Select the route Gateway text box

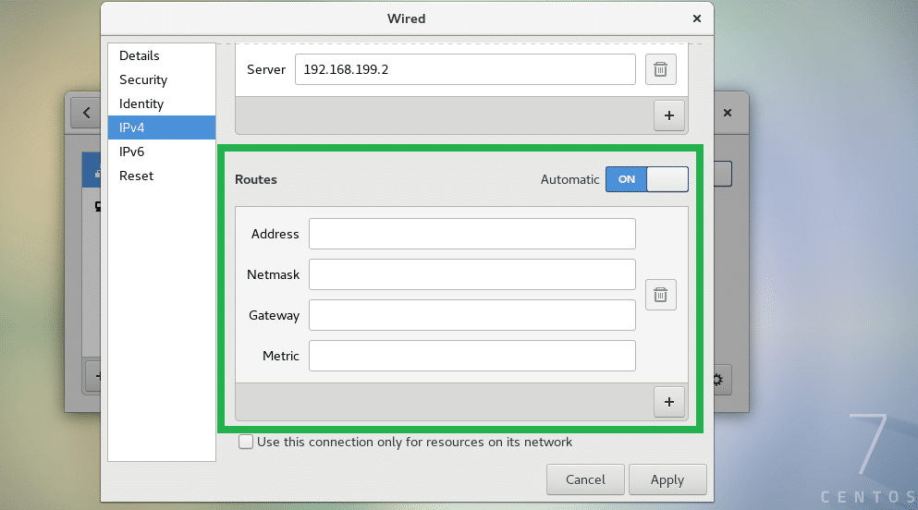click(472, 315)
